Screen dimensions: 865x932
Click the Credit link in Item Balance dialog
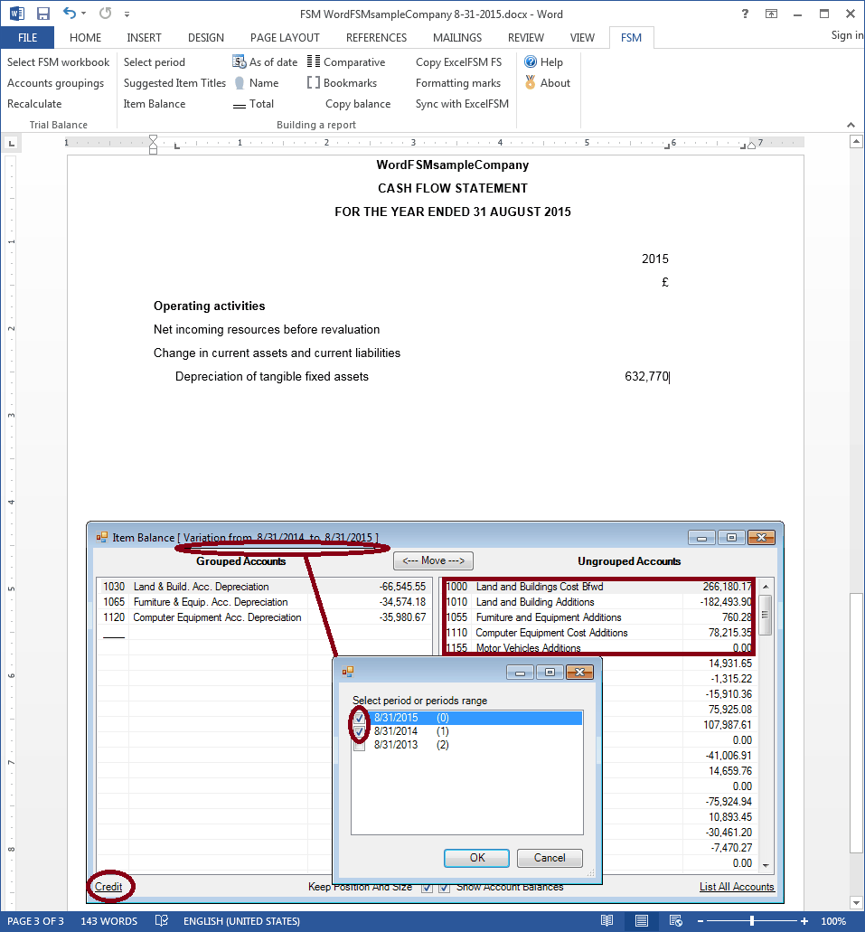(108, 886)
